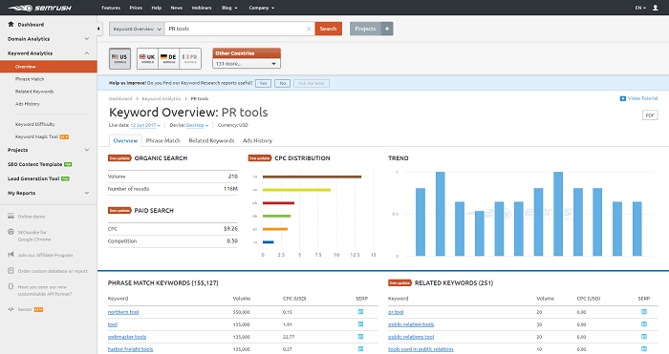Open the northern tool keyword link
This screenshot has width=669, height=354.
pyautogui.click(x=123, y=312)
